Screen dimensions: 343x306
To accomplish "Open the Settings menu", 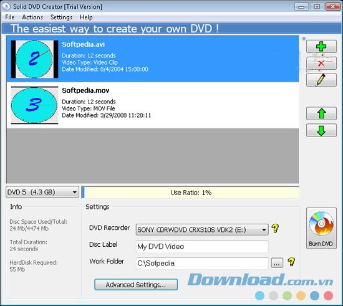I will click(61, 17).
